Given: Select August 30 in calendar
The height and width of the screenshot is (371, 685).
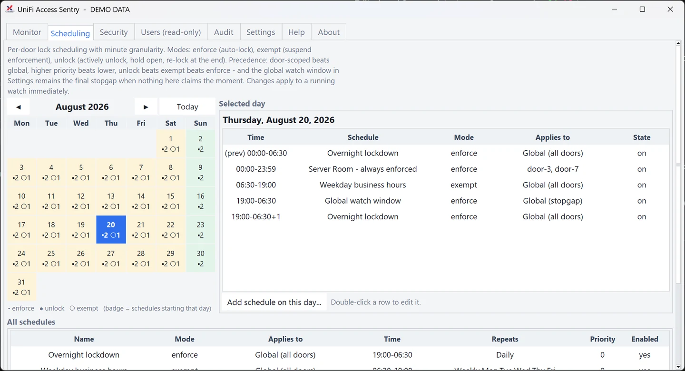Looking at the screenshot, I should 200,258.
